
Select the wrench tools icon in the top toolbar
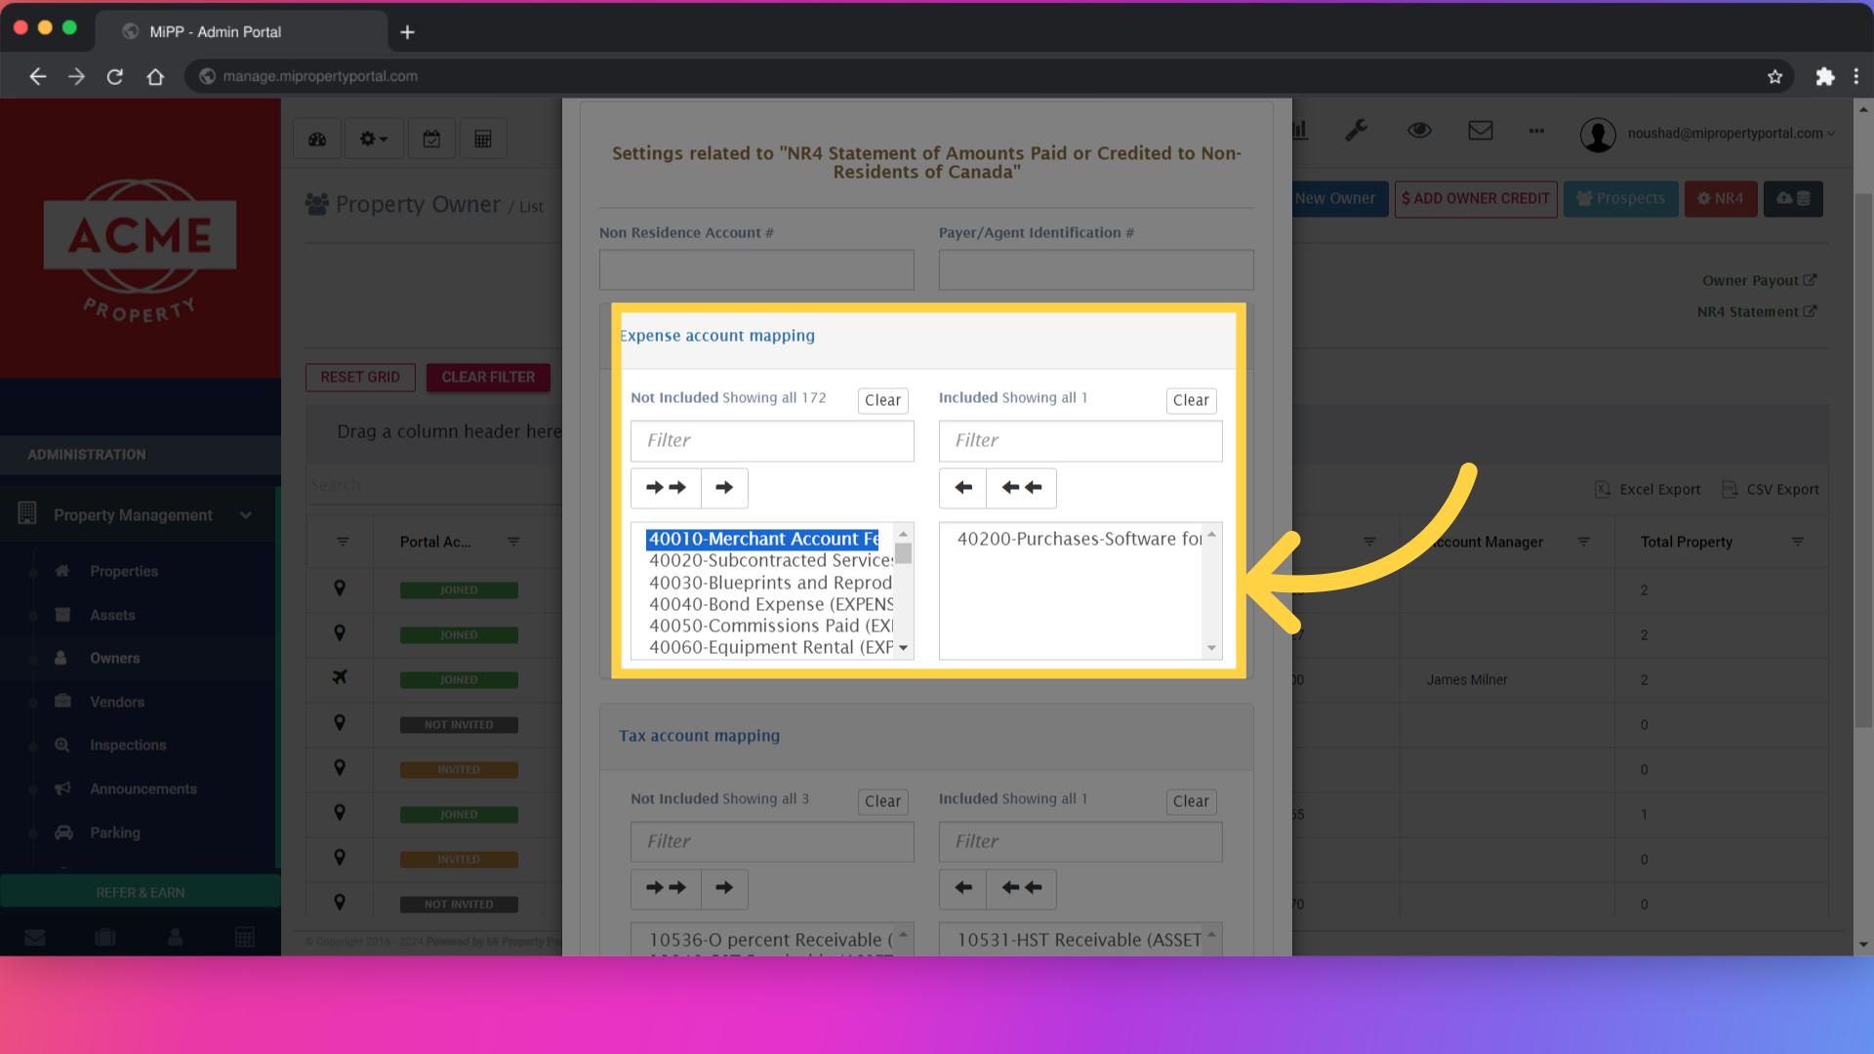click(x=1357, y=130)
